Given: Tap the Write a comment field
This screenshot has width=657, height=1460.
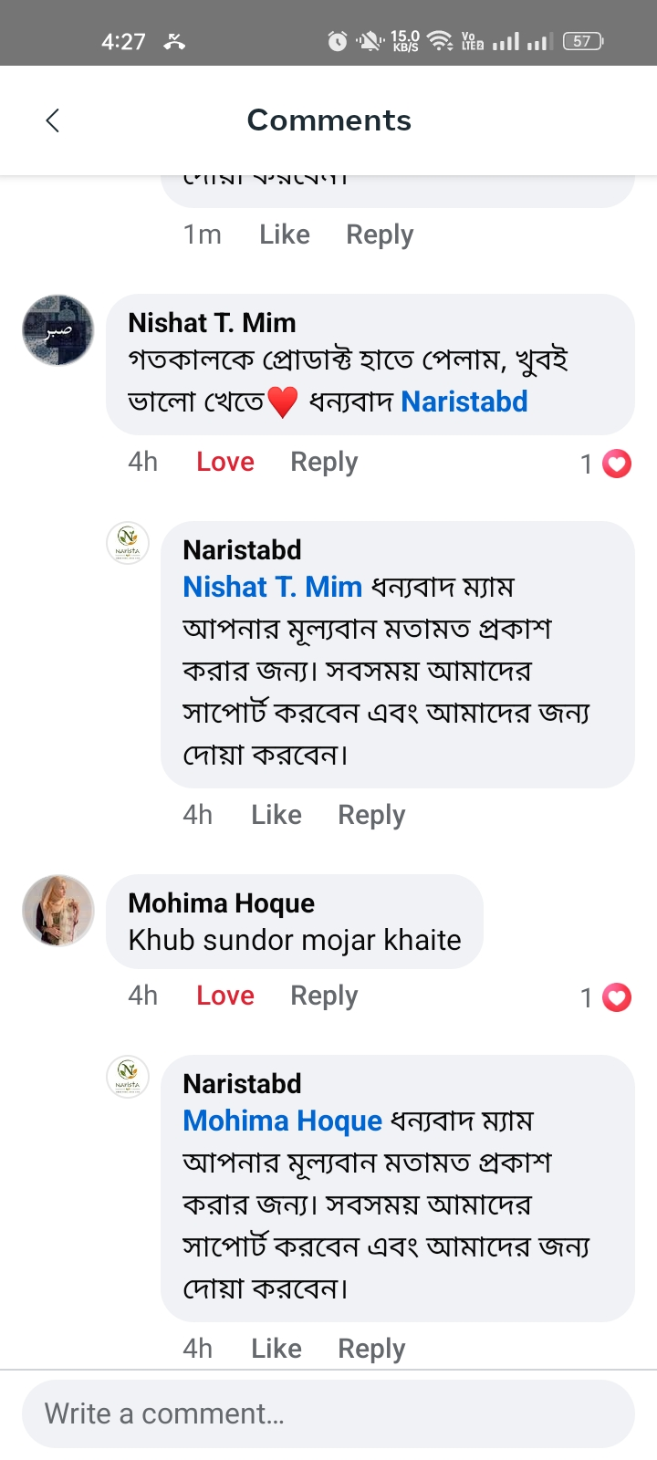Looking at the screenshot, I should pyautogui.click(x=328, y=1413).
